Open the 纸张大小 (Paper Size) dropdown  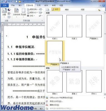[x=33, y=13]
